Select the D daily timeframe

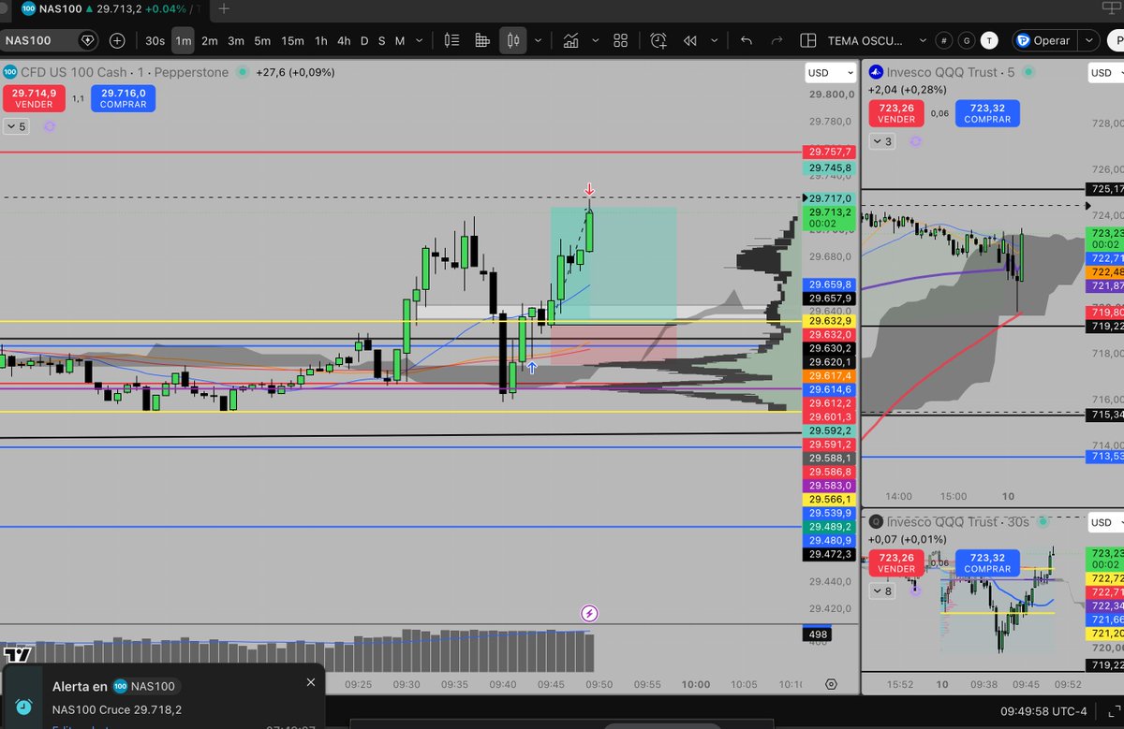365,40
